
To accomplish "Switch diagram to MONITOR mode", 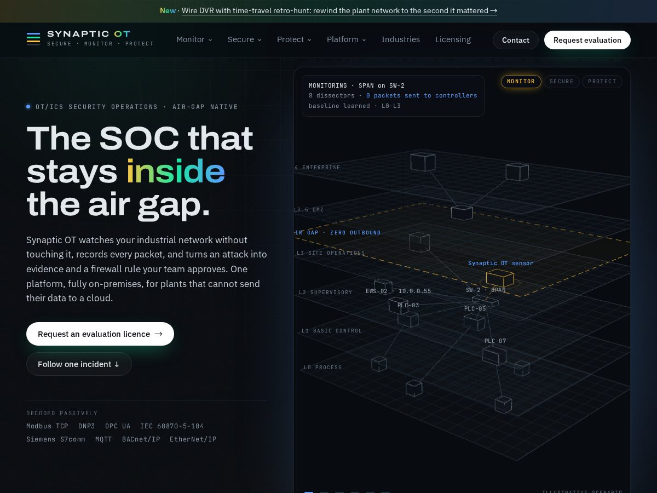I will point(521,82).
